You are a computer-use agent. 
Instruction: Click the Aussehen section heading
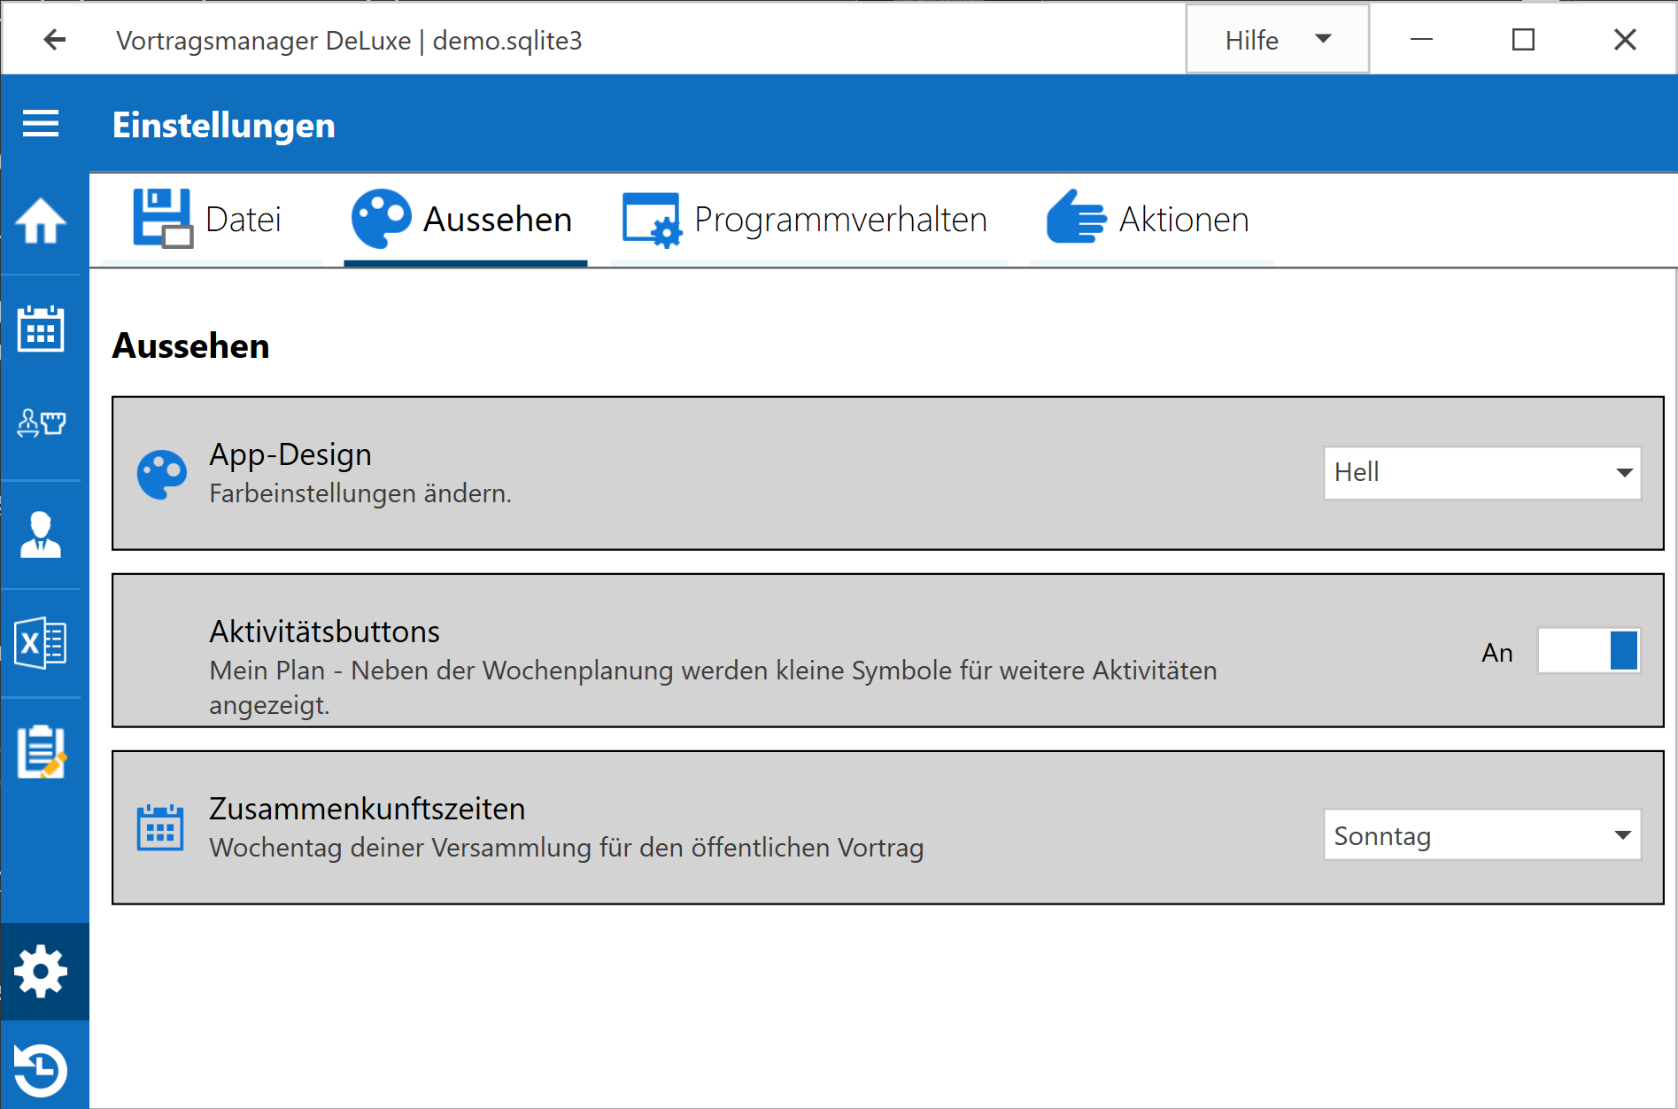click(x=190, y=346)
